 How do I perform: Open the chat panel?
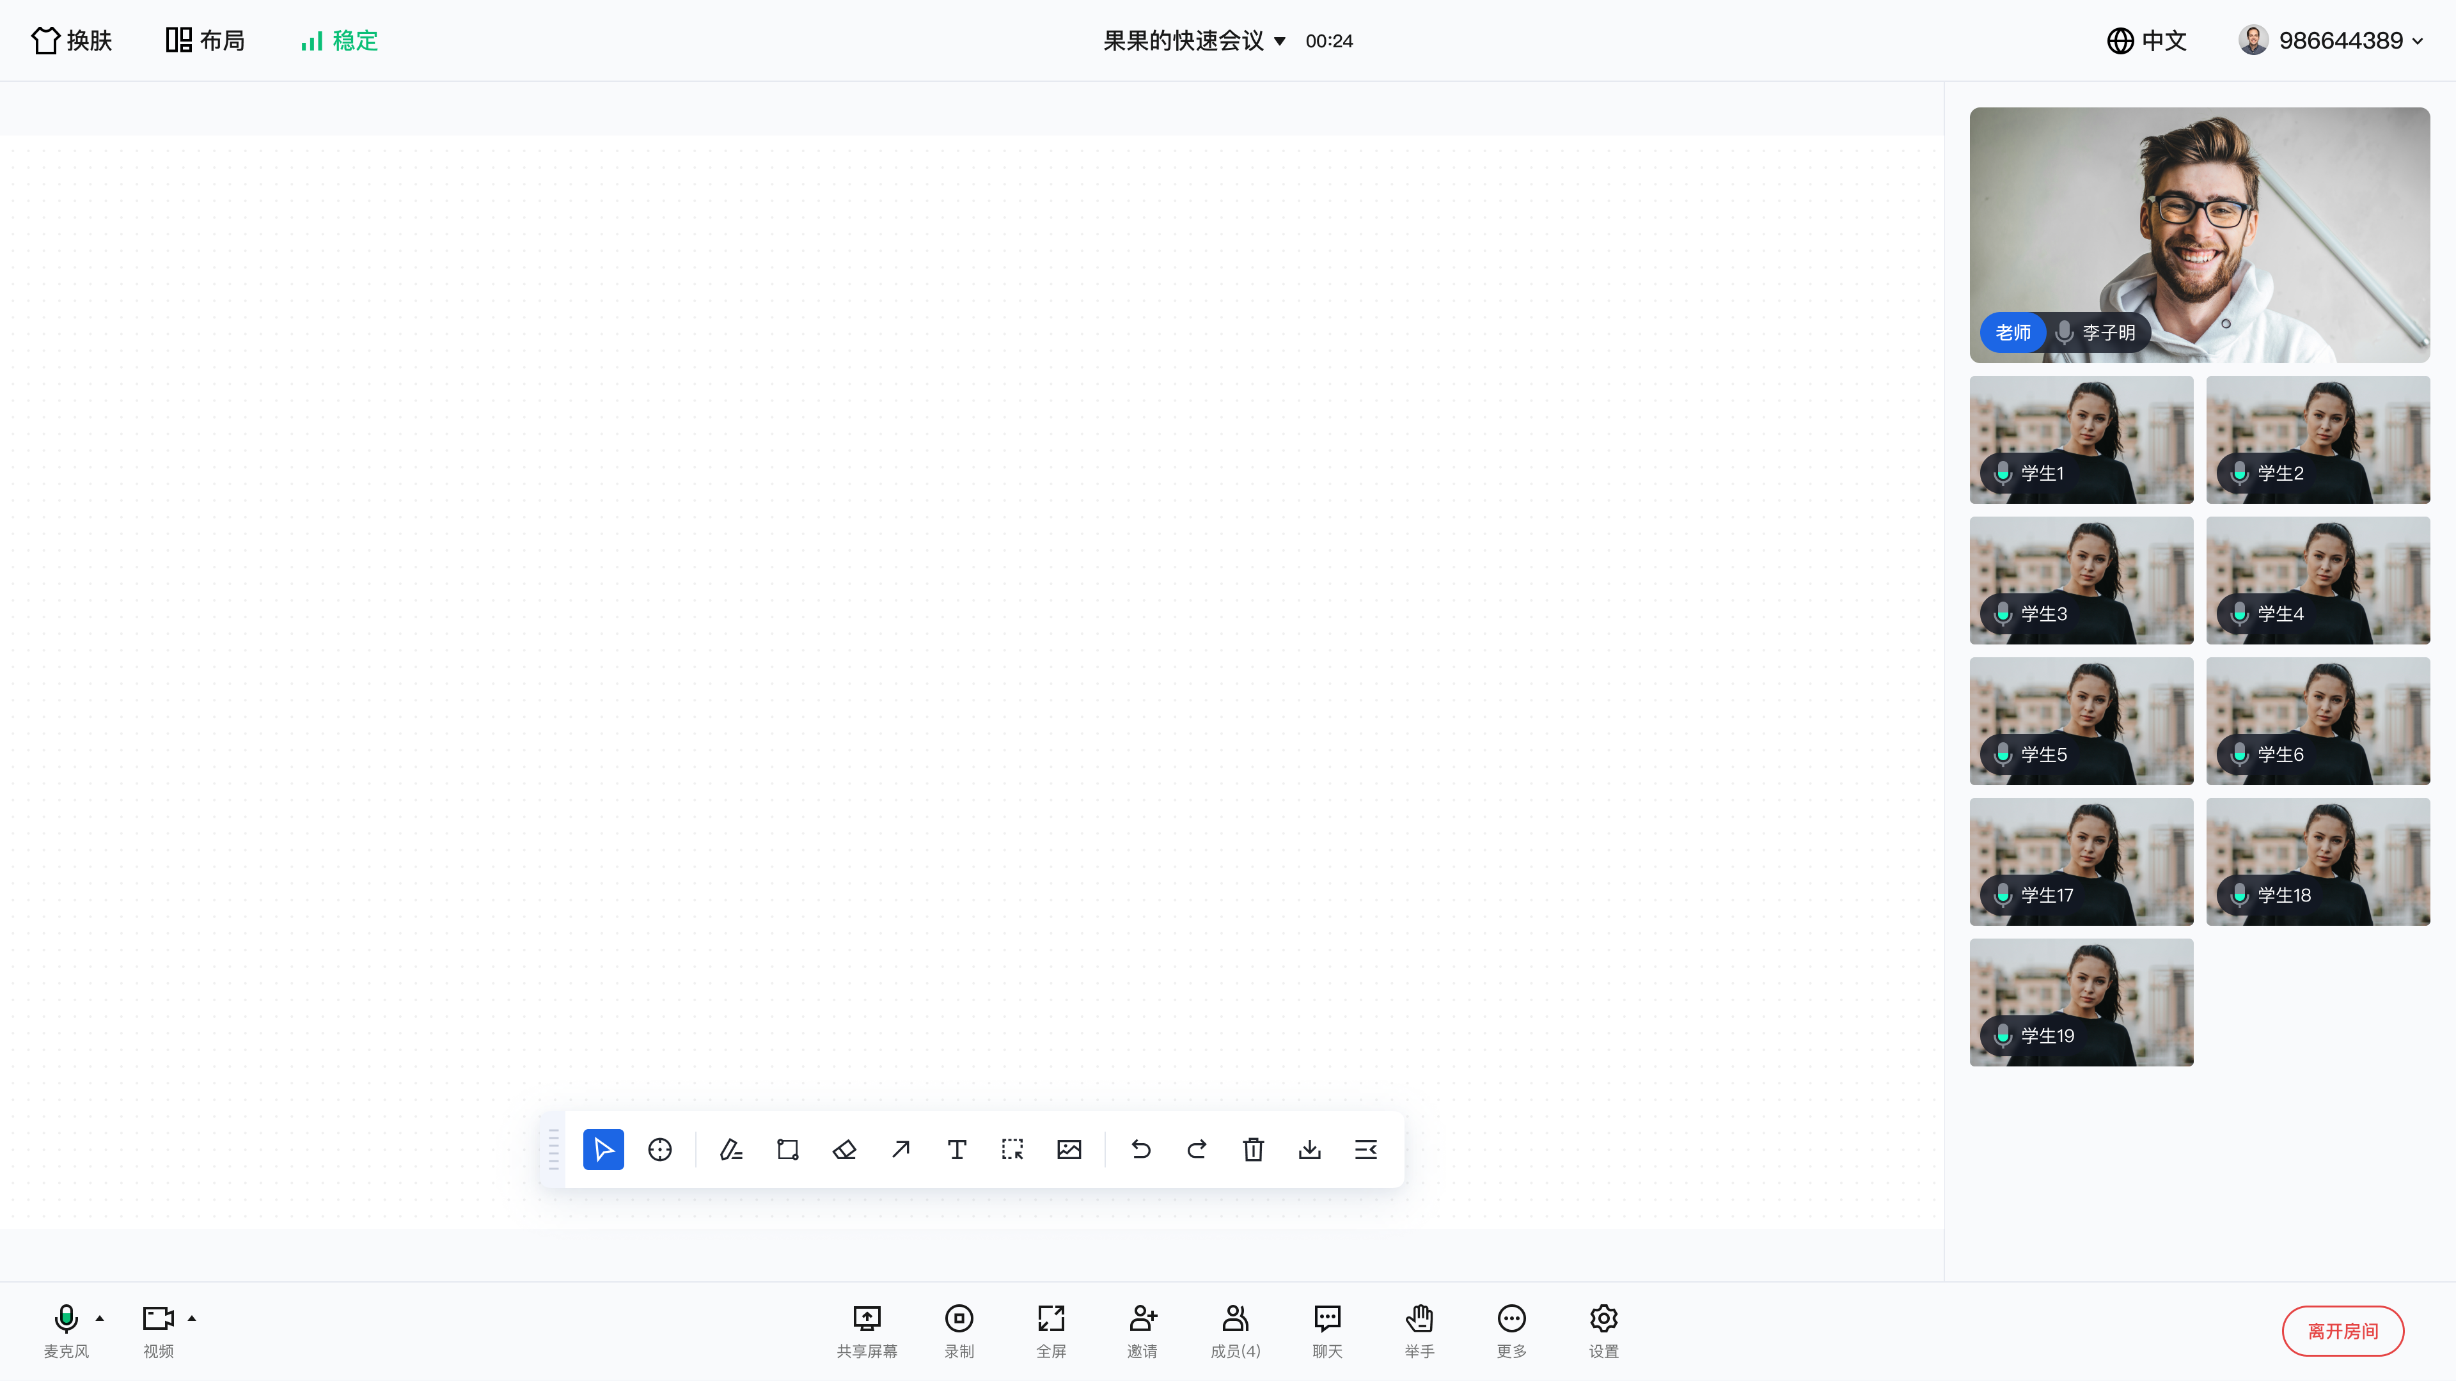click(x=1327, y=1330)
